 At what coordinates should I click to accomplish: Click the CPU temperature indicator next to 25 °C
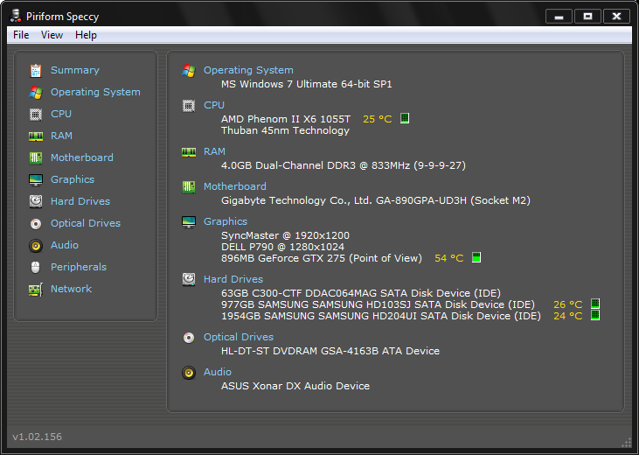coord(405,119)
